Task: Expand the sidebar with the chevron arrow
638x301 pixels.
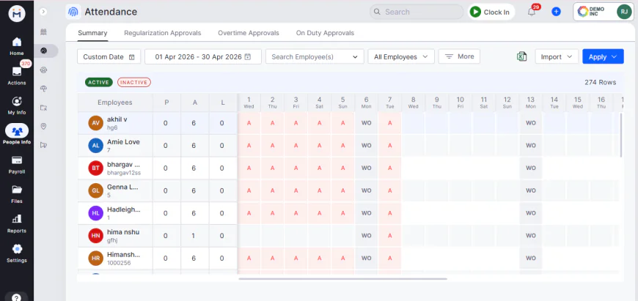Action: coord(44,12)
